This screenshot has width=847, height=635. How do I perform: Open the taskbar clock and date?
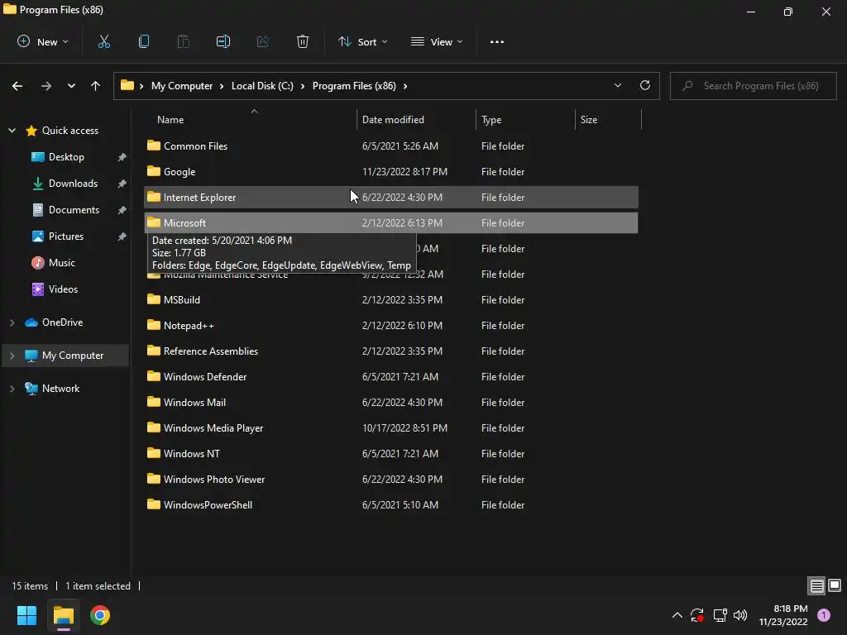click(783, 615)
